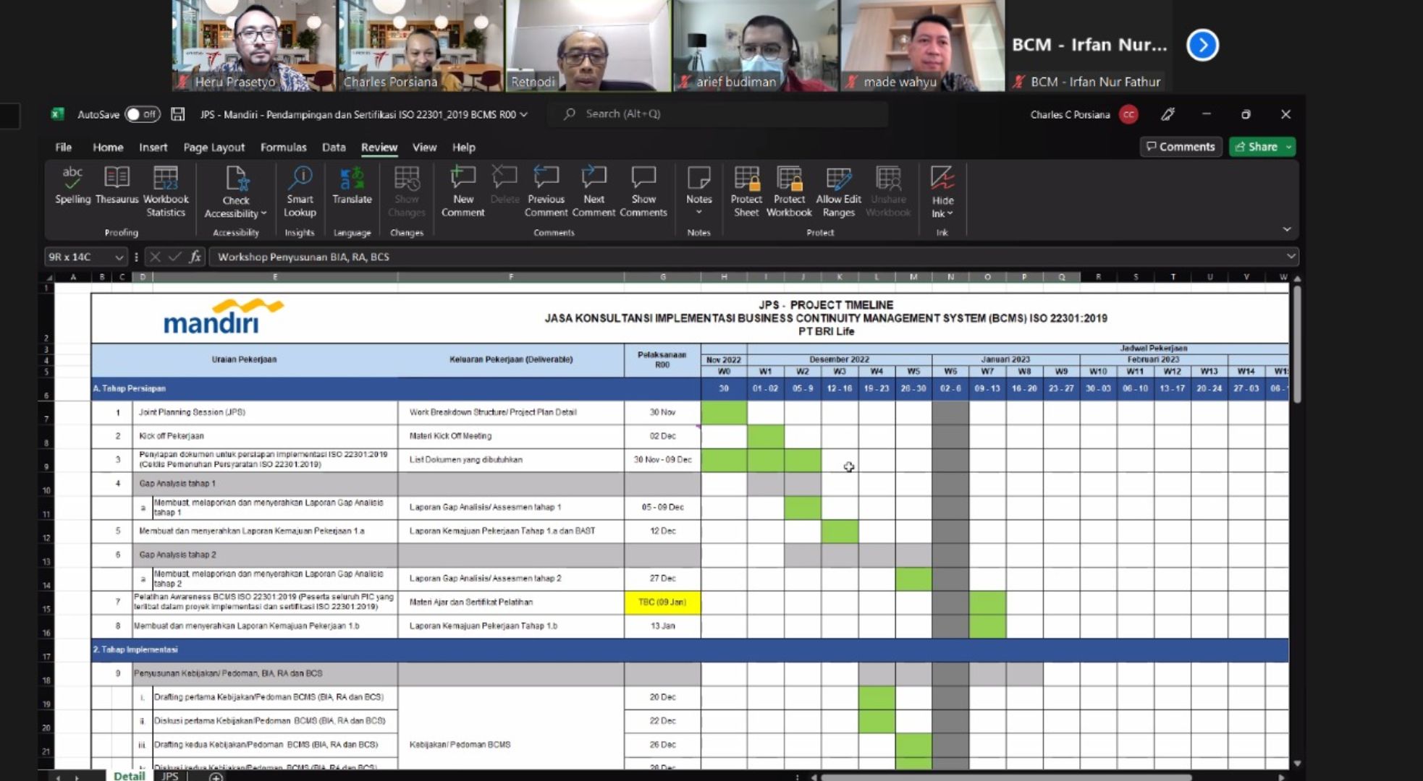Image resolution: width=1423 pixels, height=781 pixels.
Task: Go to Next Comment
Action: (594, 192)
